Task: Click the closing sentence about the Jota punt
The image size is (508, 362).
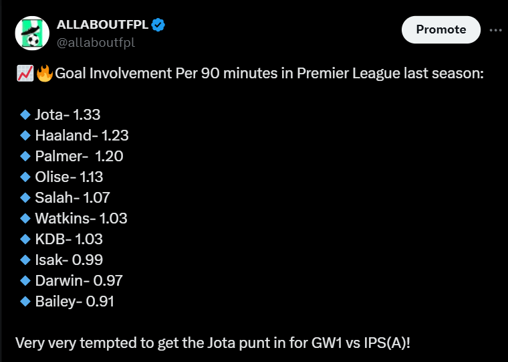Action: [213, 343]
